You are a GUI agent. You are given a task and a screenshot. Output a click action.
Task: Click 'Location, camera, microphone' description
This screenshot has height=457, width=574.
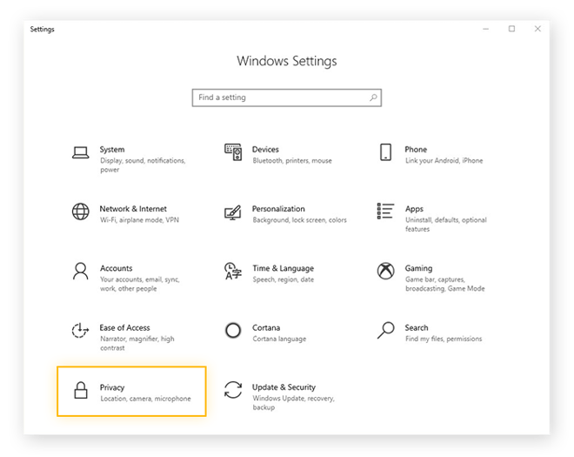coord(145,399)
